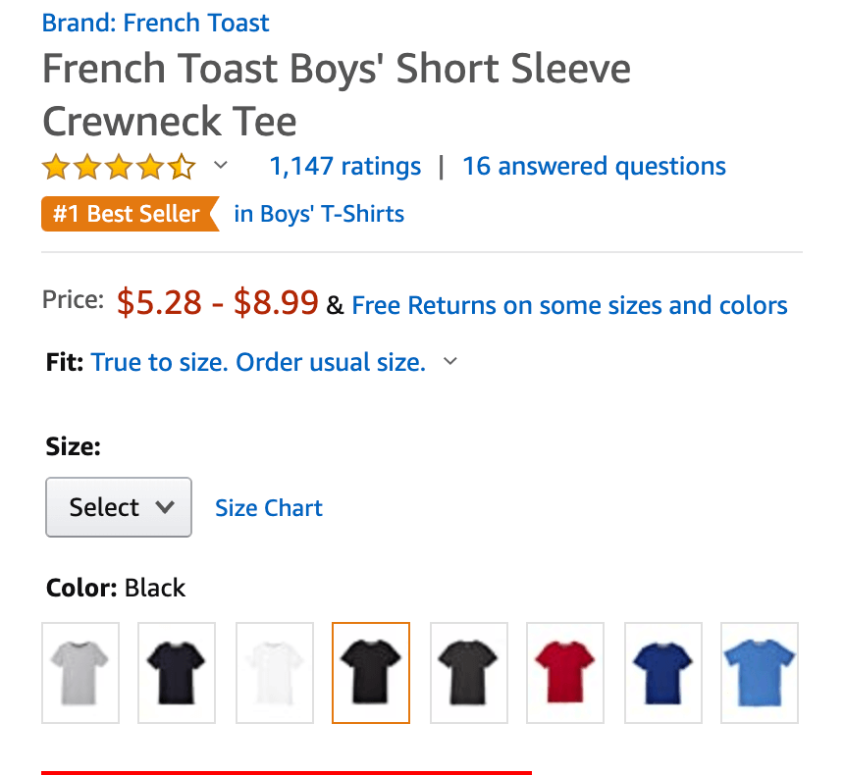
Task: Click the currently selected black swatch
Action: pyautogui.click(x=371, y=672)
